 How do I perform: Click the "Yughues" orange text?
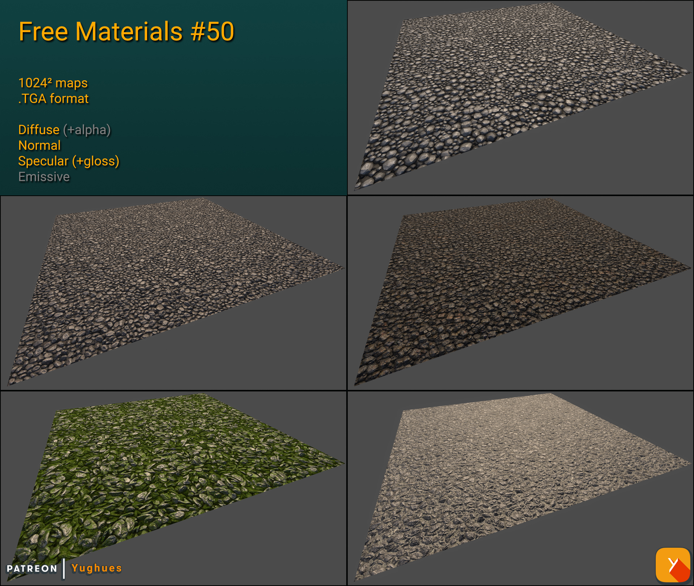(x=96, y=568)
